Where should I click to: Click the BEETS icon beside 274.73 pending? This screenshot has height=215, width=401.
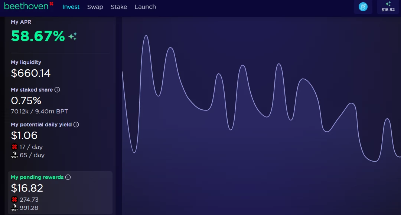point(14,199)
